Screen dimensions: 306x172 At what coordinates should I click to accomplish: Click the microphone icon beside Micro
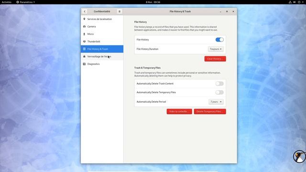click(84, 34)
